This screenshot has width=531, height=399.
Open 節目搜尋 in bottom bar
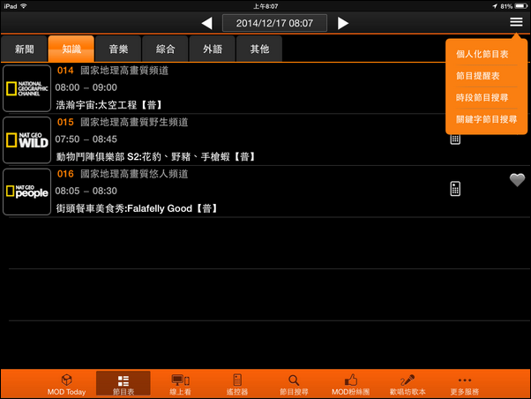(294, 384)
